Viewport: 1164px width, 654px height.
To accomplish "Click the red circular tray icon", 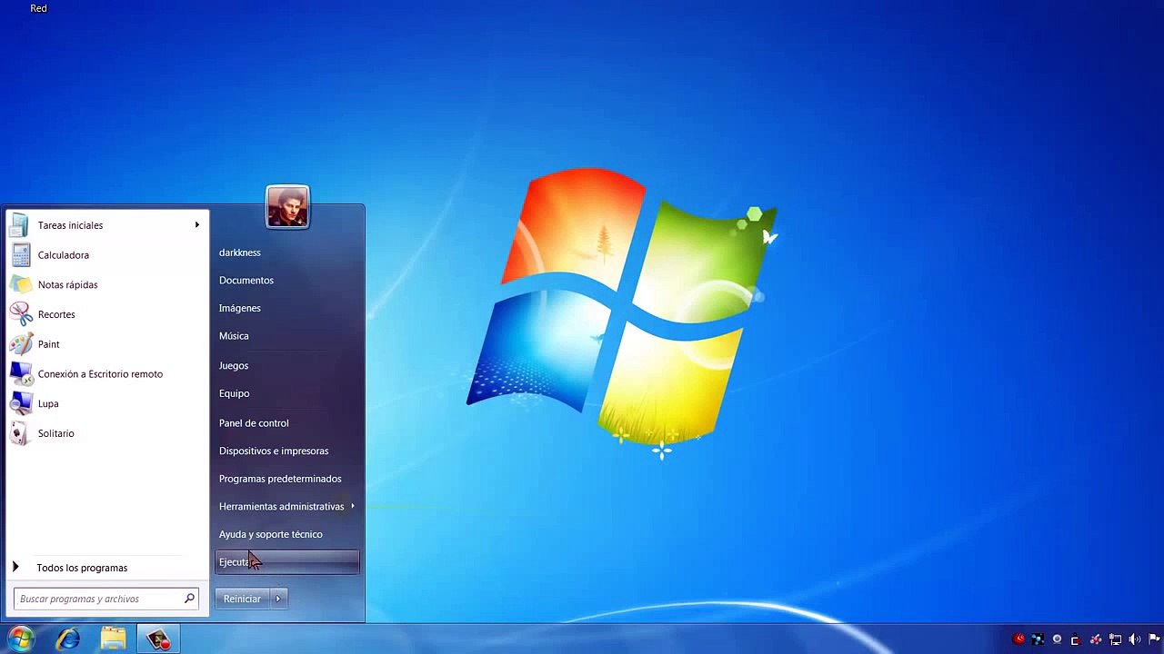I will click(x=1018, y=639).
